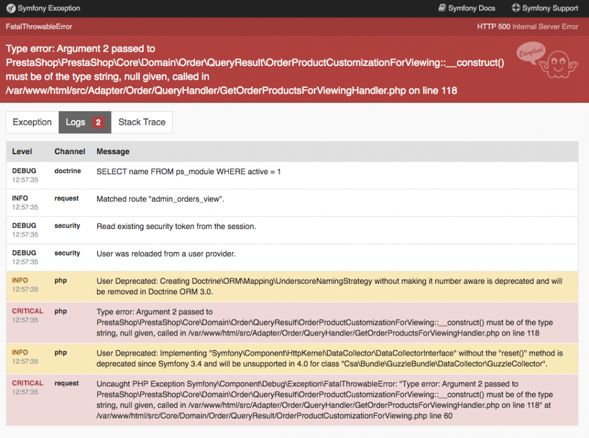The width and height of the screenshot is (589, 438).
Task: Click the first CRITICAL level label
Action: tap(28, 311)
